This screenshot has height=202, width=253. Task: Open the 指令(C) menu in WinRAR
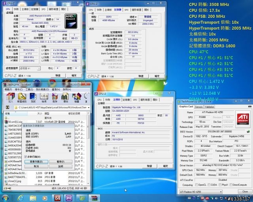(19, 90)
